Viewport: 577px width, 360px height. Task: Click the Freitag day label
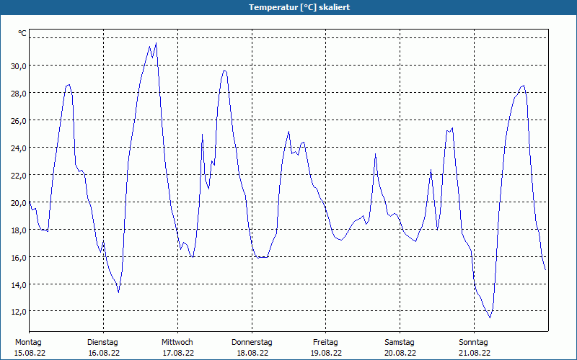(x=326, y=343)
